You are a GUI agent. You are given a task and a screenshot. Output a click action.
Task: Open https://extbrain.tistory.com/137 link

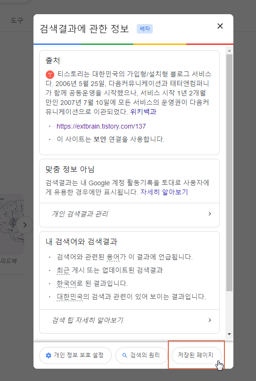[x=101, y=126]
